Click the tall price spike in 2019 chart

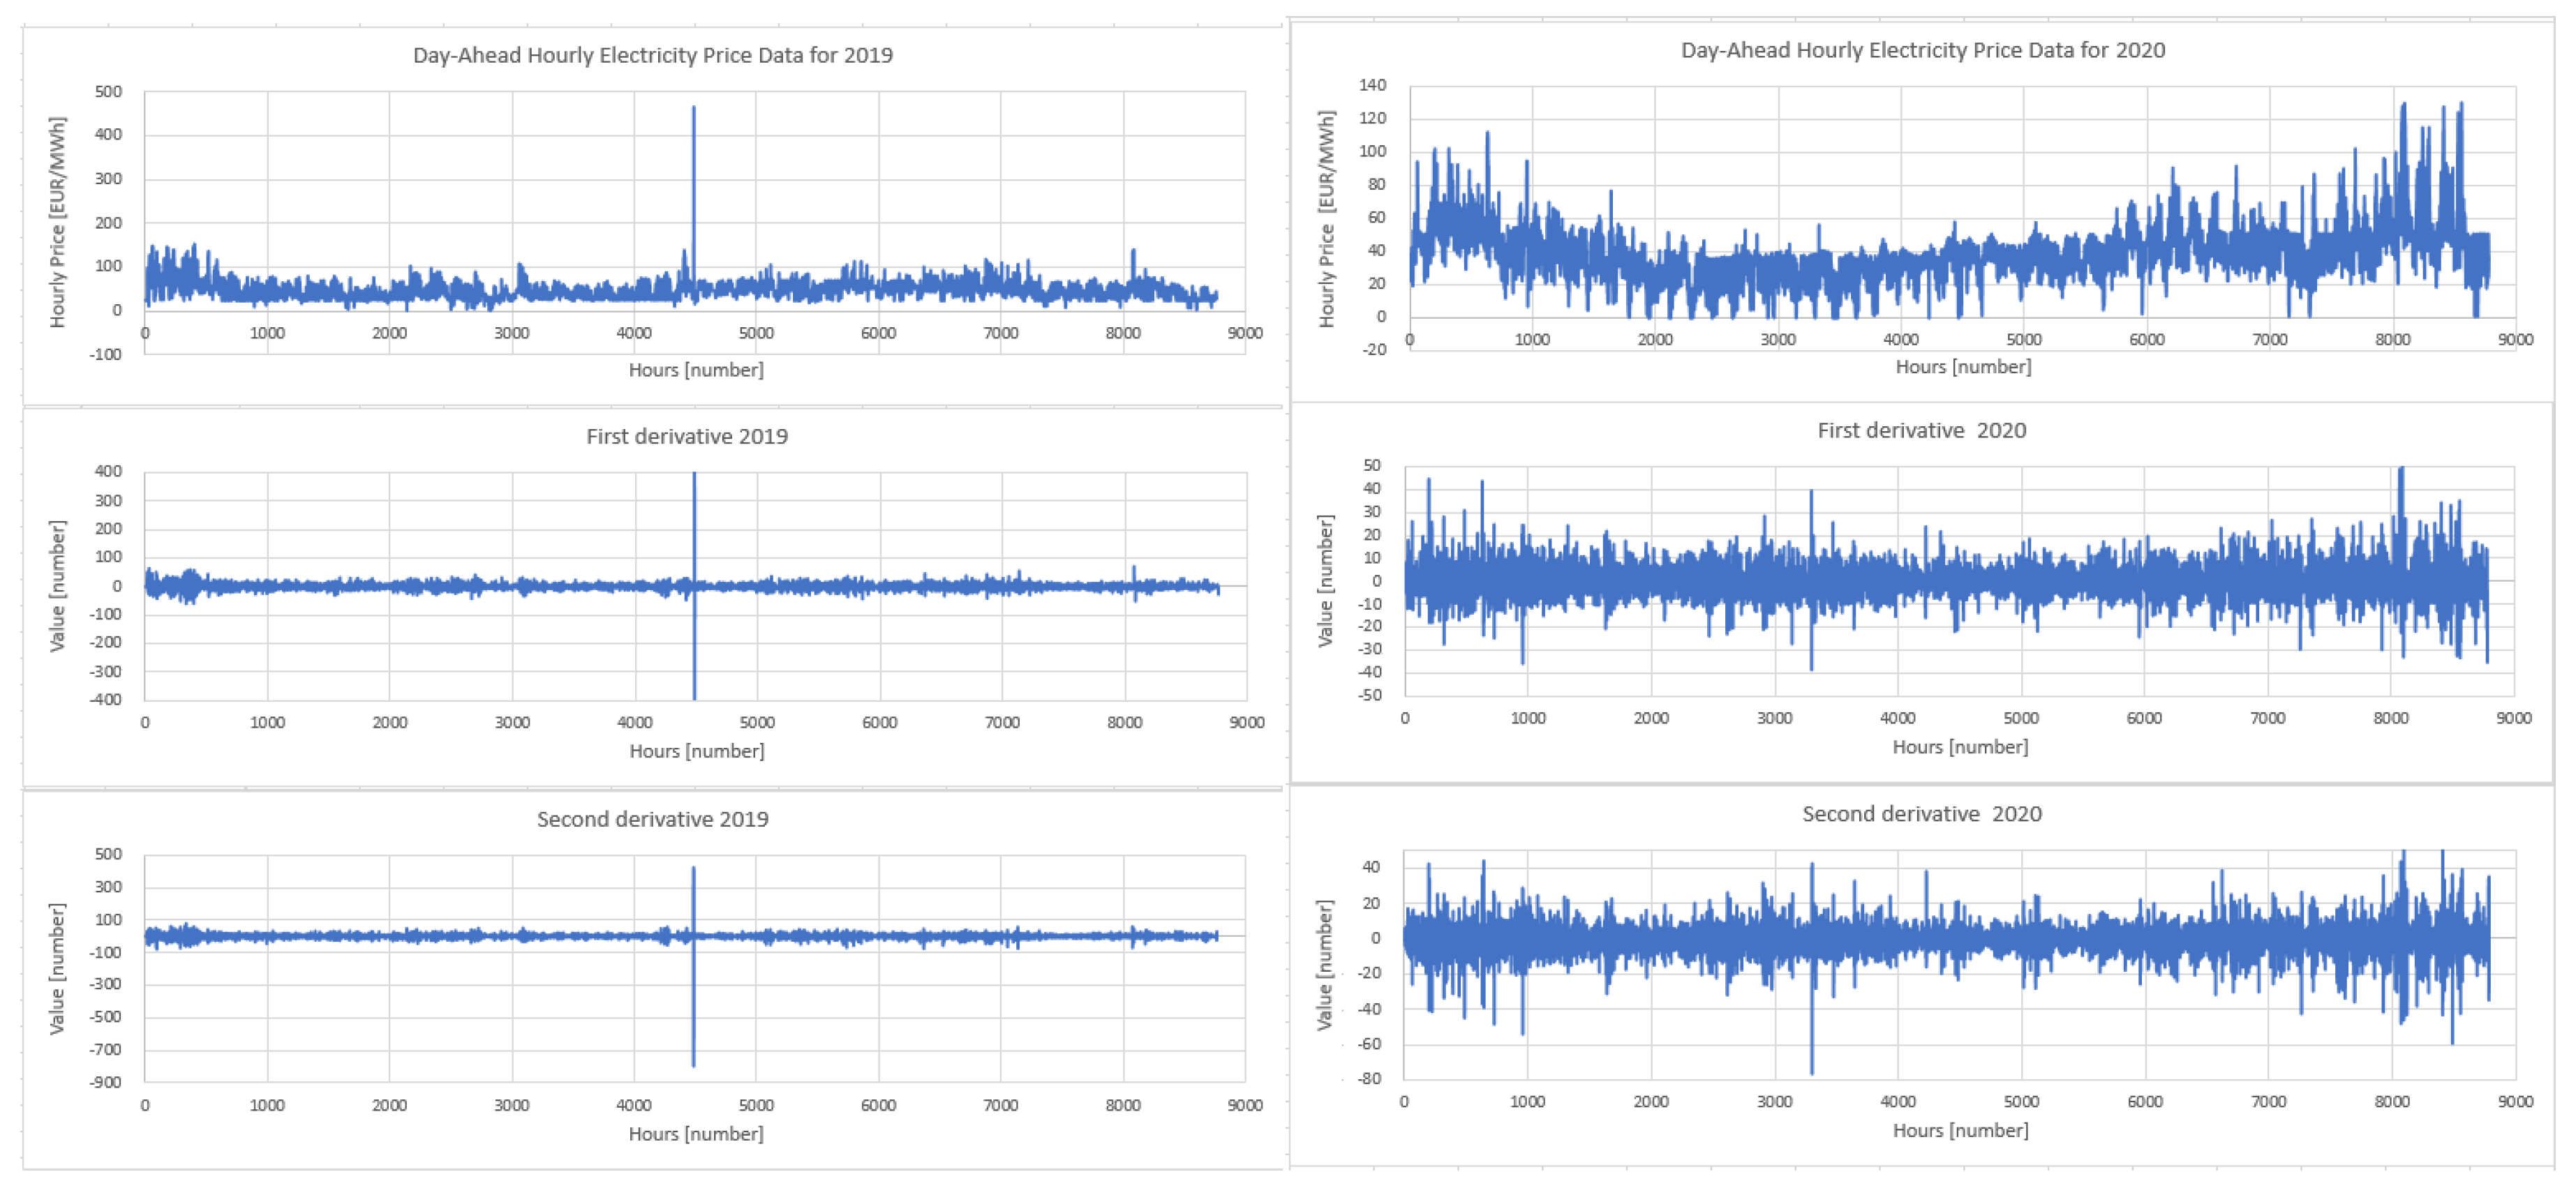[693, 180]
